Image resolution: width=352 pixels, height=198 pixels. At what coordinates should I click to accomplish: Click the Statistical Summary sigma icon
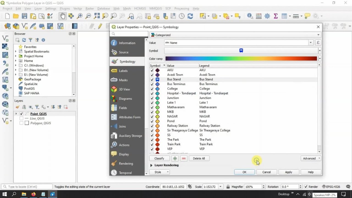click(x=276, y=16)
